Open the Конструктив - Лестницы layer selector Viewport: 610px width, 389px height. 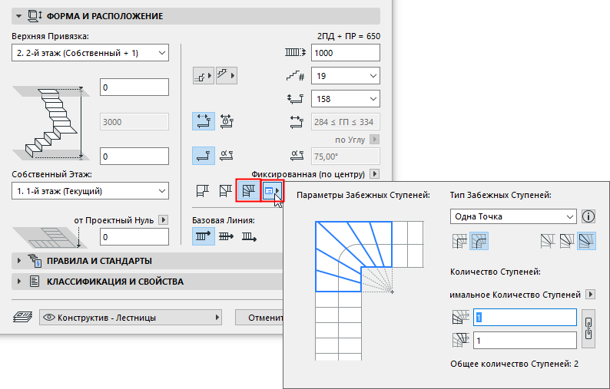131,317
